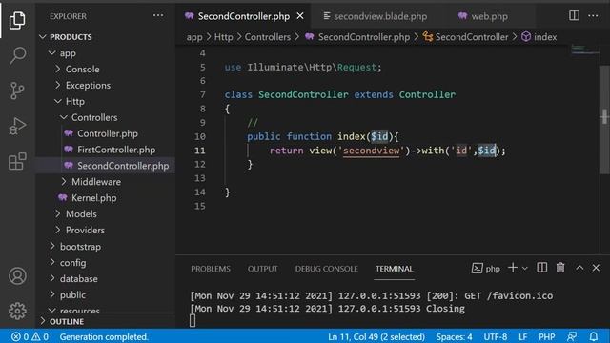The image size is (610, 343).
Task: Open the terminal launch profile dropdown
Action: [x=525, y=268]
